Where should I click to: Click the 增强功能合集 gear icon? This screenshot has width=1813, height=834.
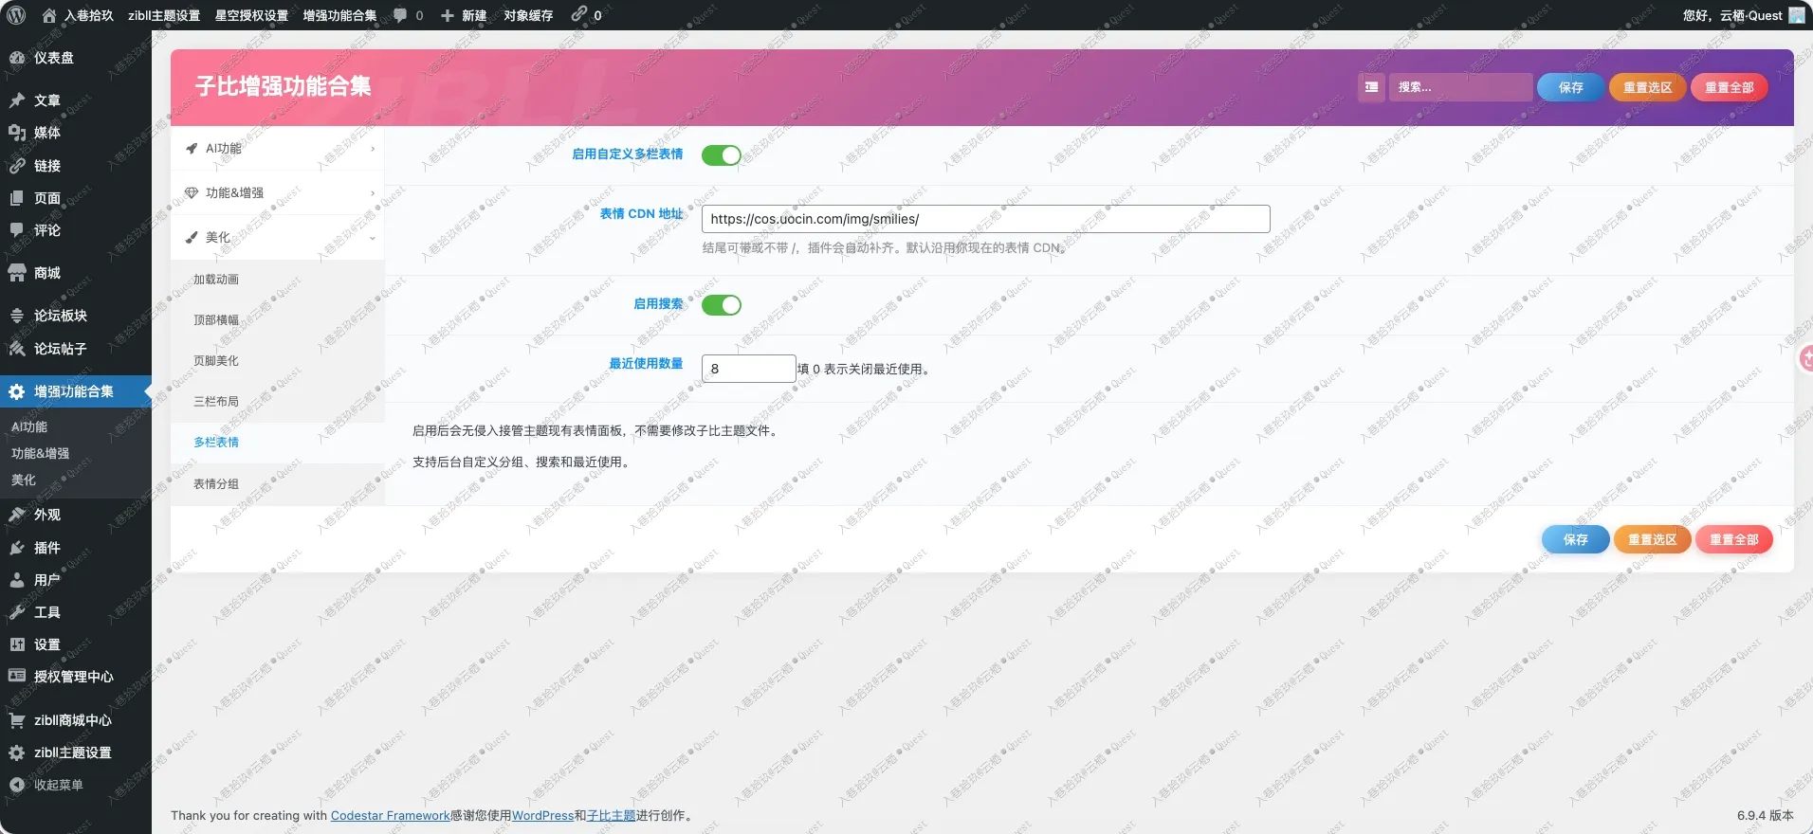pyautogui.click(x=17, y=391)
